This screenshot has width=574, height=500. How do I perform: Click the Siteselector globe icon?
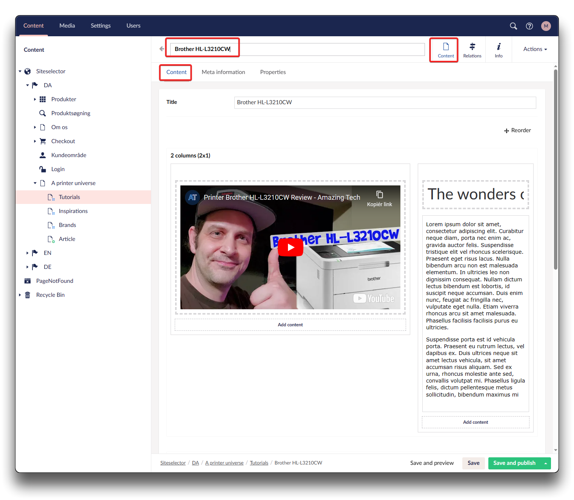coord(28,71)
